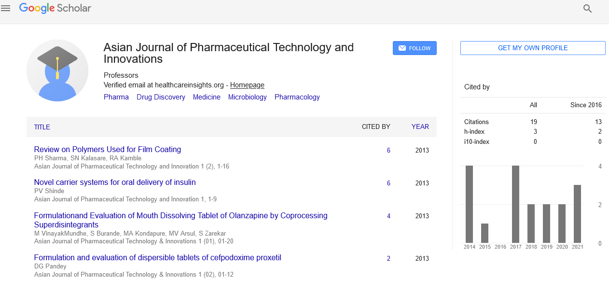The height and width of the screenshot is (281, 609).
Task: Click the graduation cap profile avatar
Action: [57, 70]
